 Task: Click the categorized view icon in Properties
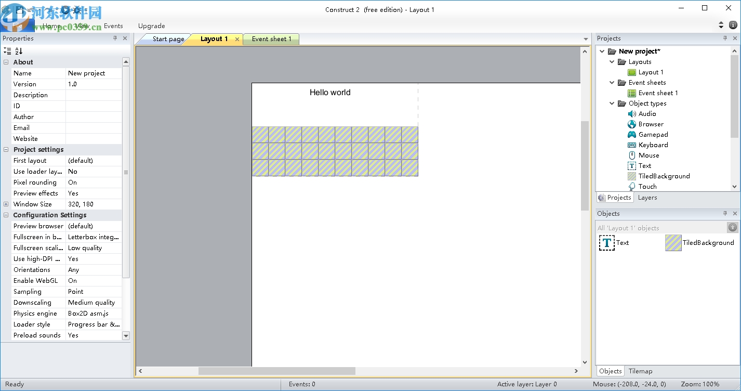click(7, 51)
